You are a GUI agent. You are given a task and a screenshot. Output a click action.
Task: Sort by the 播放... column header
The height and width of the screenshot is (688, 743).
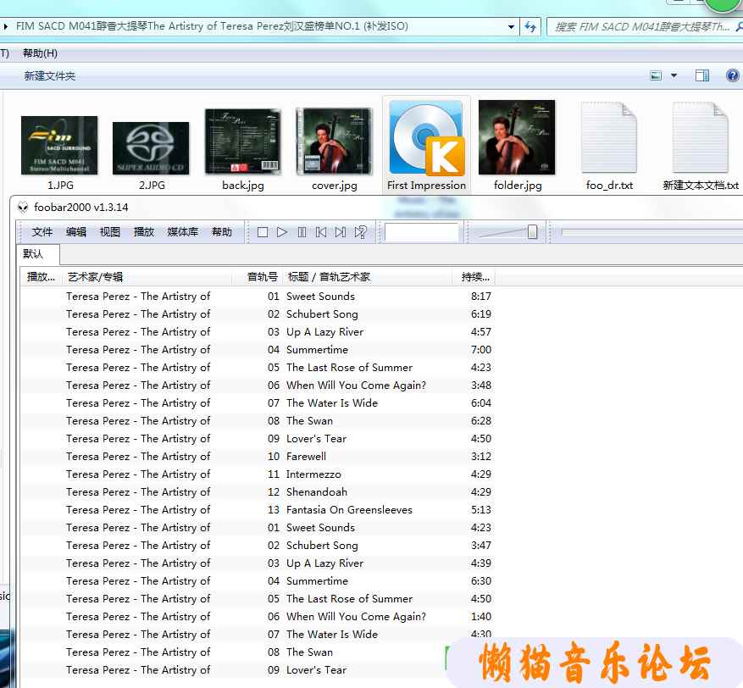42,277
